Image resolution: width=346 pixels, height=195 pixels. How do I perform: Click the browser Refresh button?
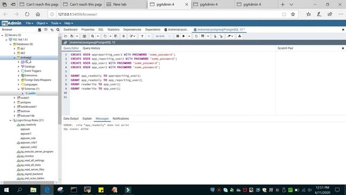click(27, 15)
